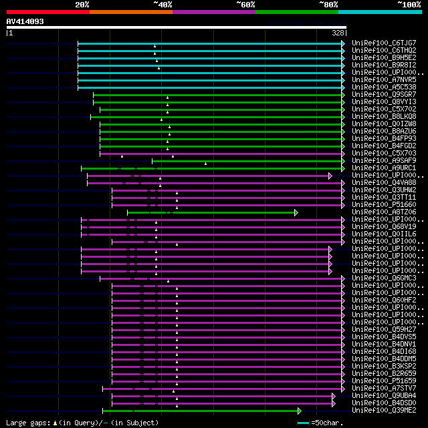Select the UniRef100_B4FP93 label
Image resolution: width=428 pixels, height=428 pixels.
(384, 139)
